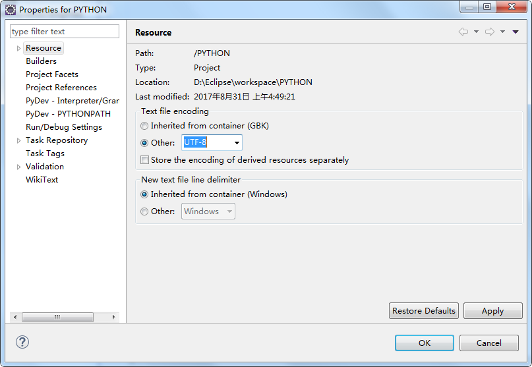Open the Task Tags page
The width and height of the screenshot is (532, 367).
pyautogui.click(x=45, y=154)
